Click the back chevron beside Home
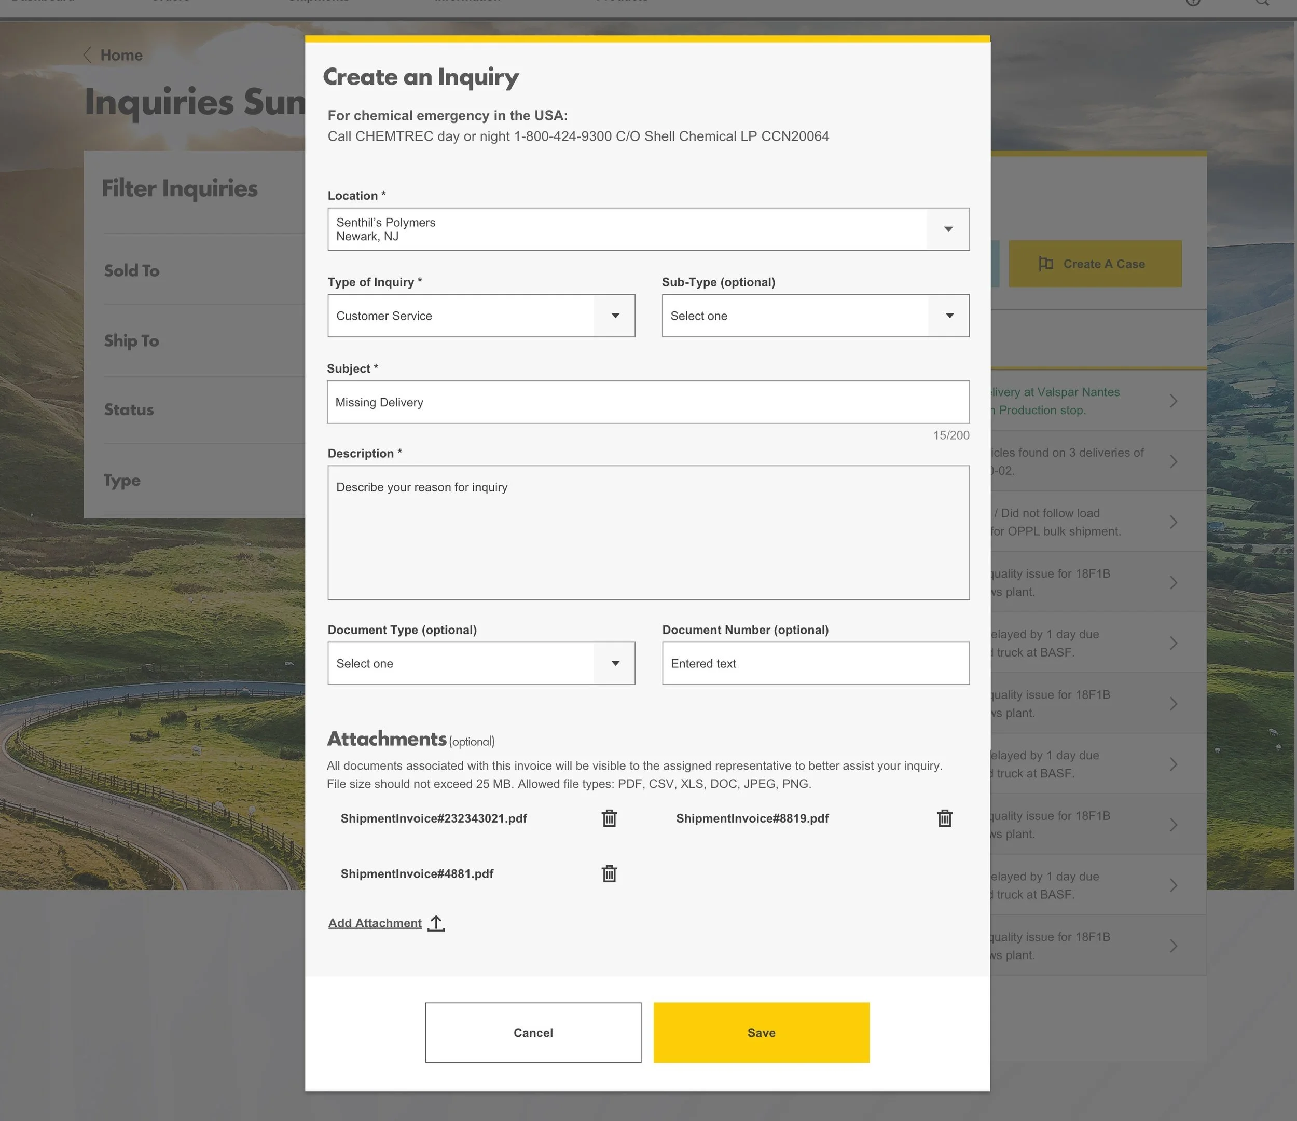 pos(88,55)
